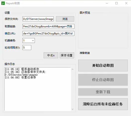Click log line 已选择保存文件夹
Image resolution: width=131 pixels, height=116 pixels.
pos(25,72)
